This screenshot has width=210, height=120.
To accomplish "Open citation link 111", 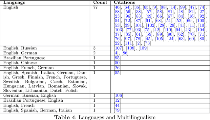I will coord(128,43).
